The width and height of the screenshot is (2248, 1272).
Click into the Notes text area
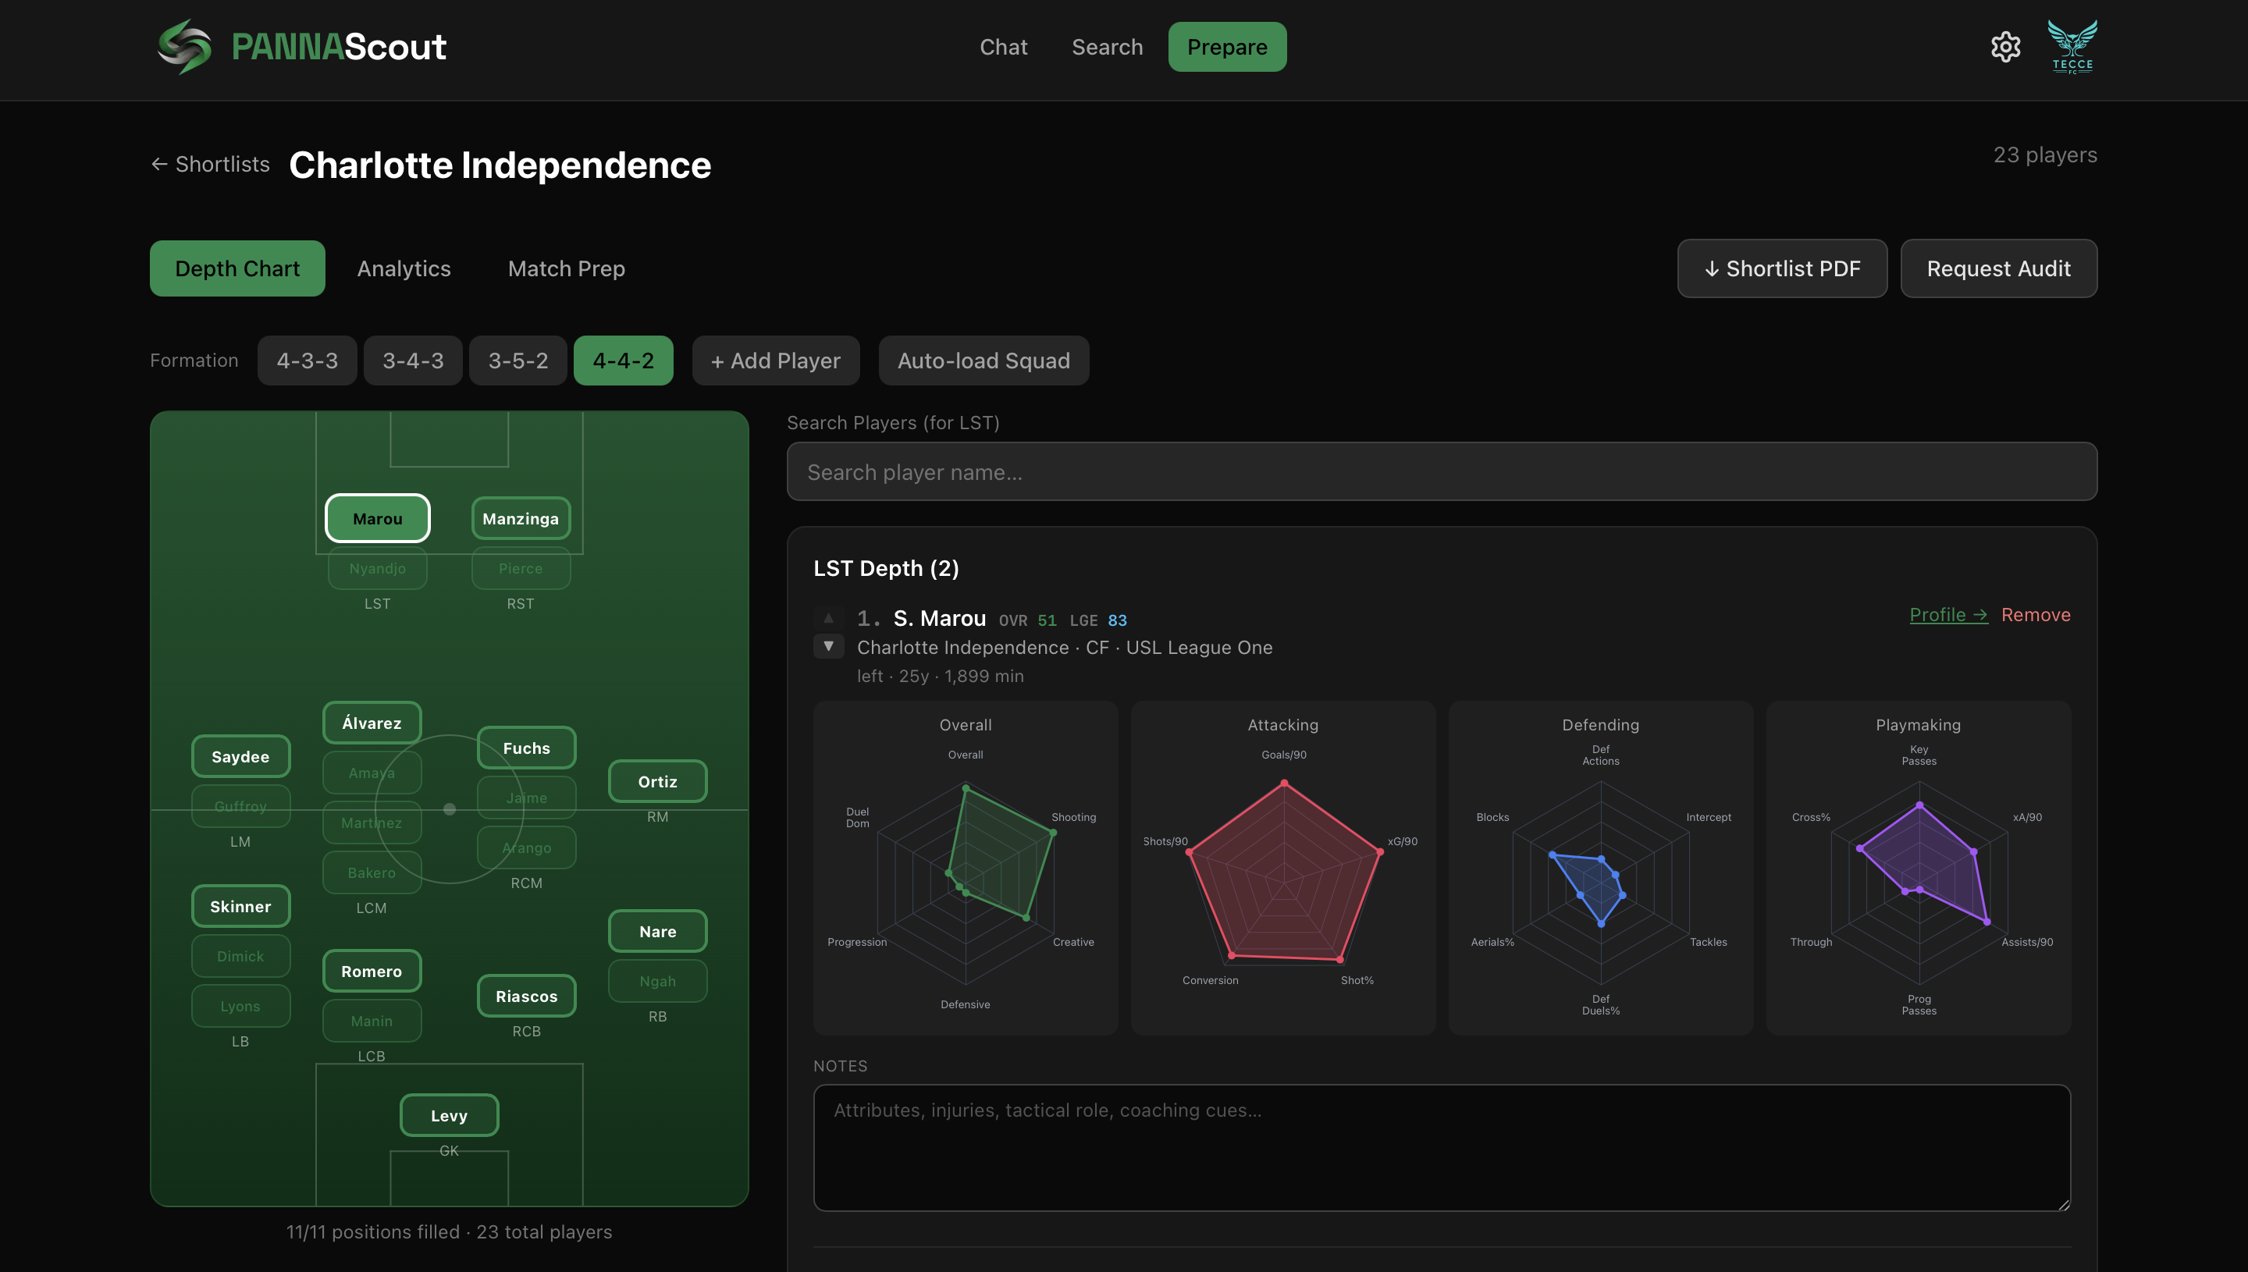point(1442,1148)
